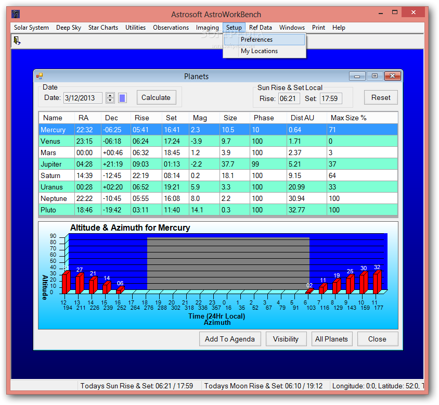Open the Solar System menu

31,28
